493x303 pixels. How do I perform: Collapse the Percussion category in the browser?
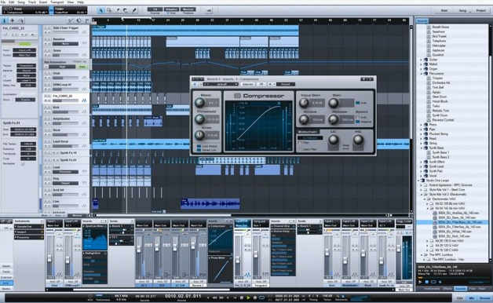click(422, 73)
